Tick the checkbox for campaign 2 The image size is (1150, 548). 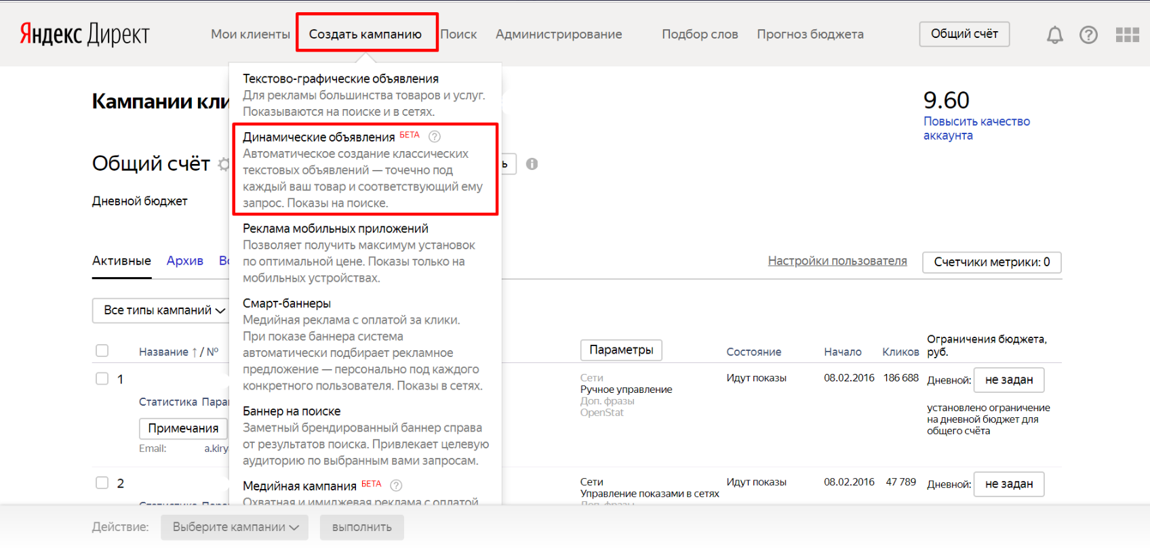tap(102, 483)
